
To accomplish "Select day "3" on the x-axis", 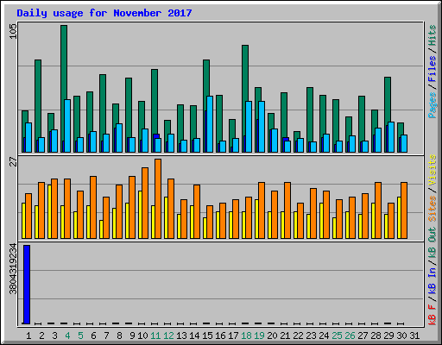I will 54,336.
